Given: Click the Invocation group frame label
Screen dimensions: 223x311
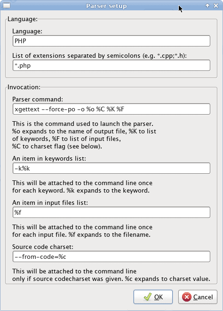Looking at the screenshot, I should click(x=24, y=87).
